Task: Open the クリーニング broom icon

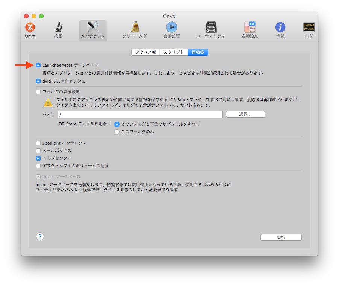Action: 135,27
